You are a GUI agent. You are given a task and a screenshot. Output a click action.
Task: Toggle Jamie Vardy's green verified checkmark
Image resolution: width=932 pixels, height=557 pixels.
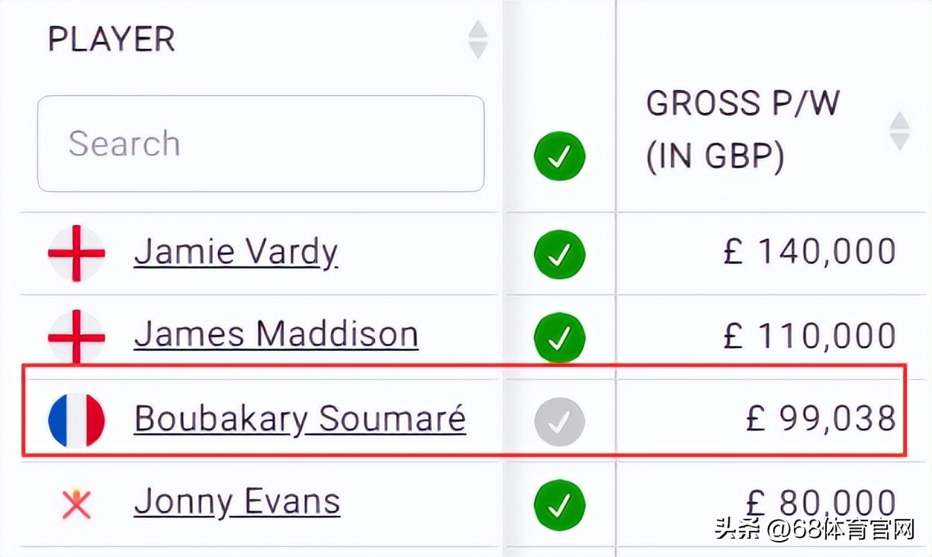559,254
